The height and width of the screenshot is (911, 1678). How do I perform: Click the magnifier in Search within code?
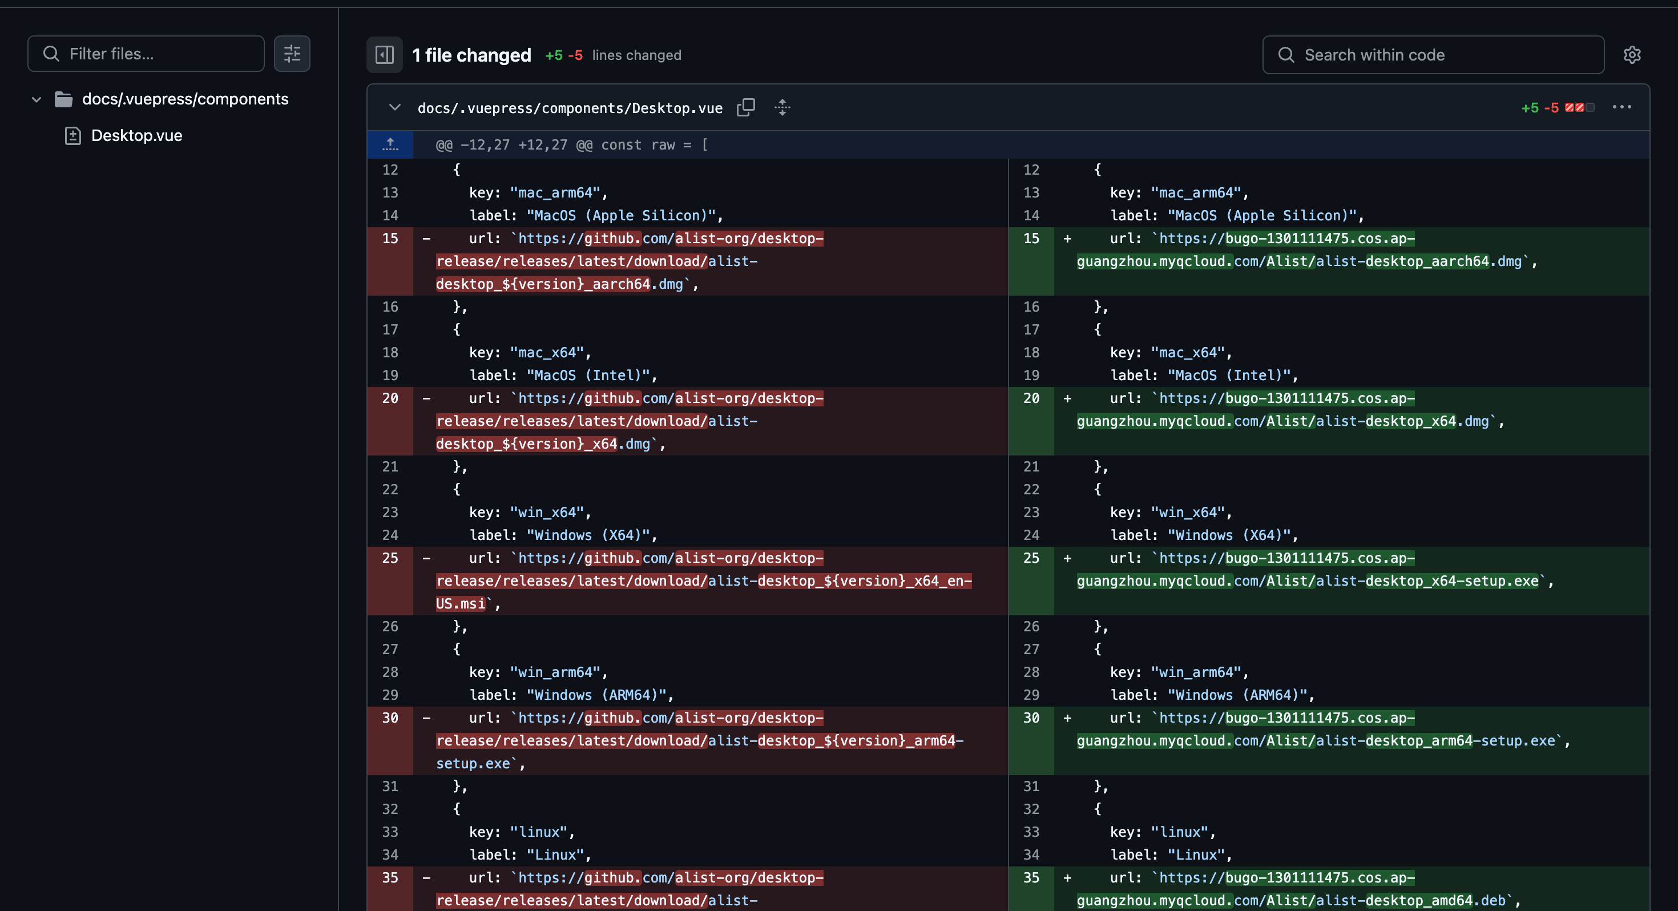pyautogui.click(x=1286, y=55)
